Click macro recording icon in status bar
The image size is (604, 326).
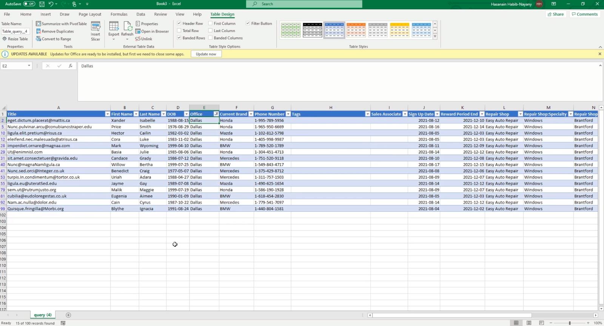click(63, 323)
